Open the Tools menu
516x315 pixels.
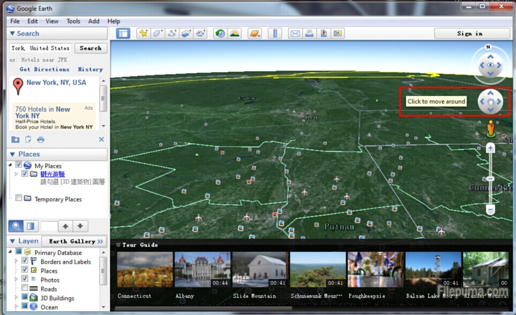coord(73,21)
